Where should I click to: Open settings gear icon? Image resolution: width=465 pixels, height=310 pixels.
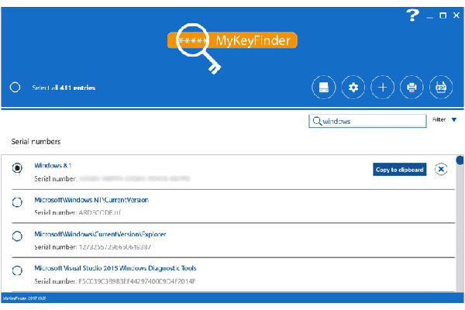click(x=353, y=88)
